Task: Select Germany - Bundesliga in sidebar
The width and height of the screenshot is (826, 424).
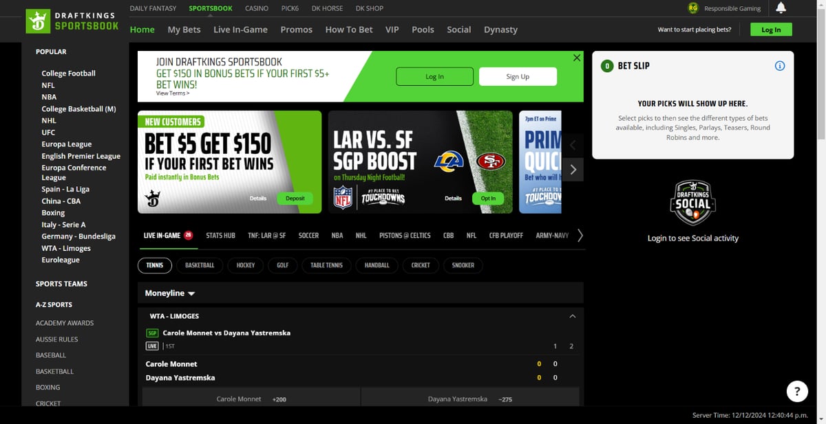Action: (x=78, y=236)
